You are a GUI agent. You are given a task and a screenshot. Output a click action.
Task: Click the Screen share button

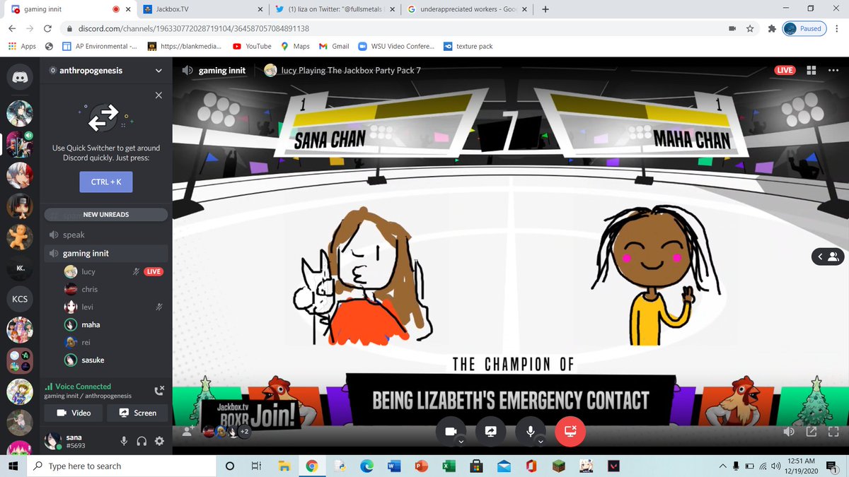tap(138, 413)
